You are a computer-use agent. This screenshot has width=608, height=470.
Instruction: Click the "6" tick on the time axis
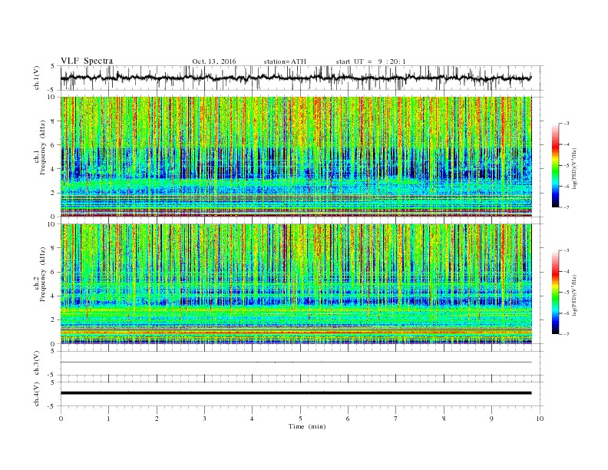pyautogui.click(x=349, y=419)
